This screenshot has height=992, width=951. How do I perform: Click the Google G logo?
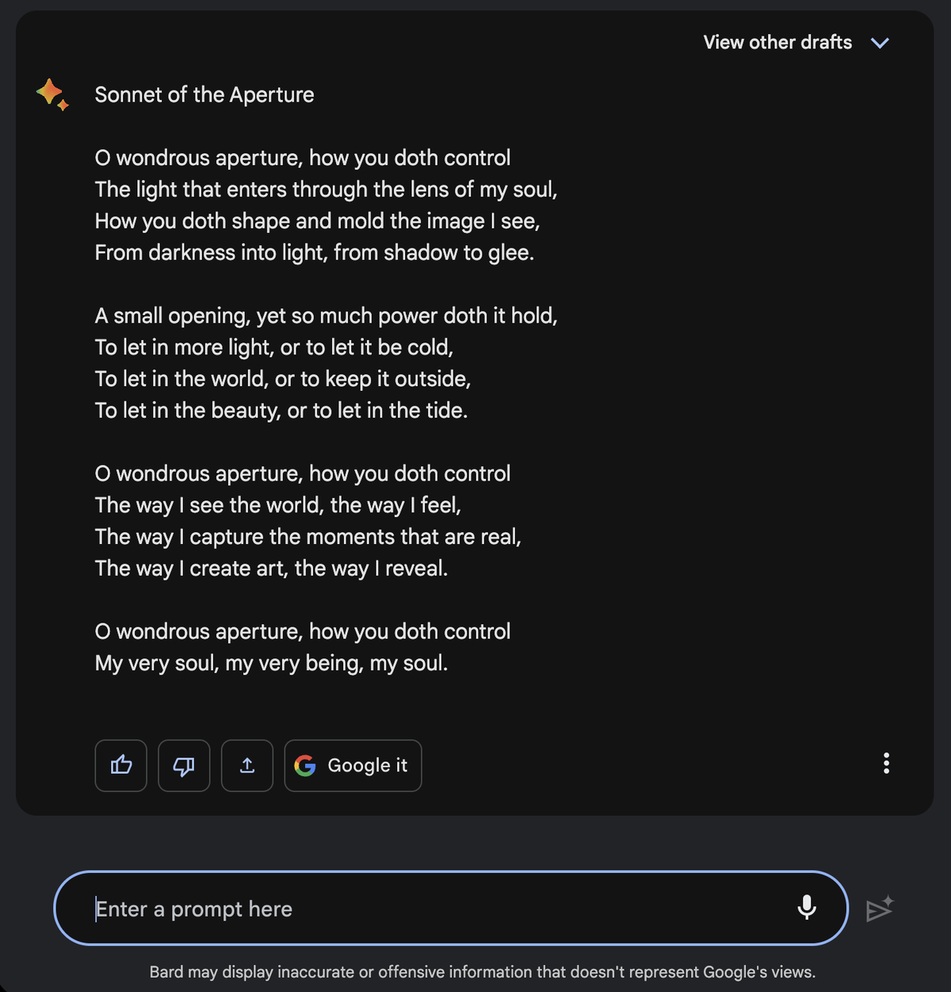click(x=305, y=765)
